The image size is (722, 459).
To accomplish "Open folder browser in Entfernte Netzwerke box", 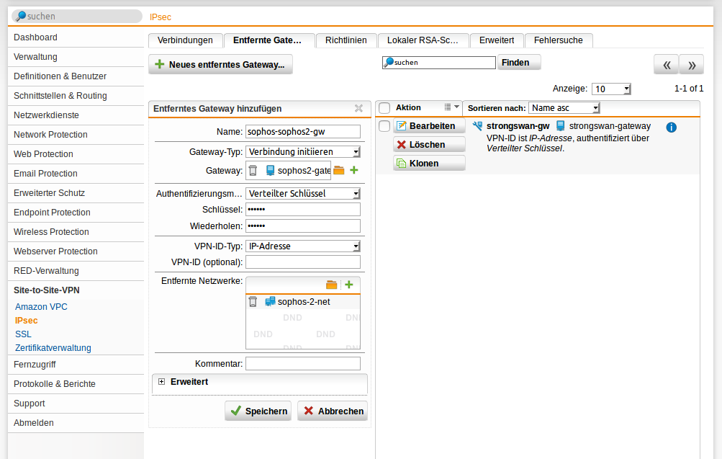I will tap(332, 284).
